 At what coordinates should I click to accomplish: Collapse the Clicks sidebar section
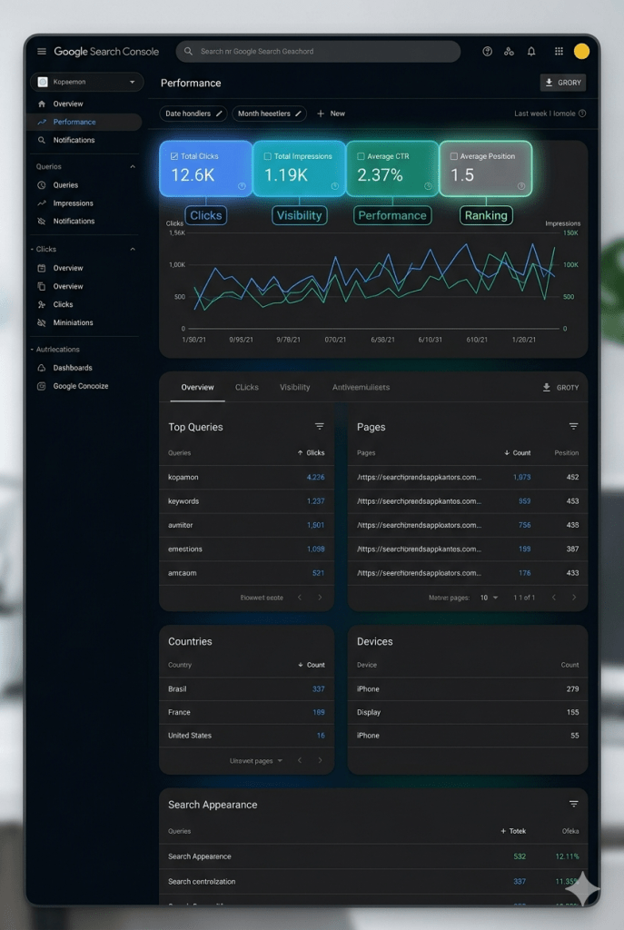pyautogui.click(x=133, y=249)
